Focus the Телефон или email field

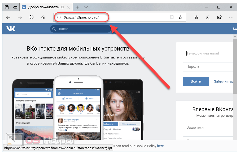pyautogui.click(x=208, y=53)
